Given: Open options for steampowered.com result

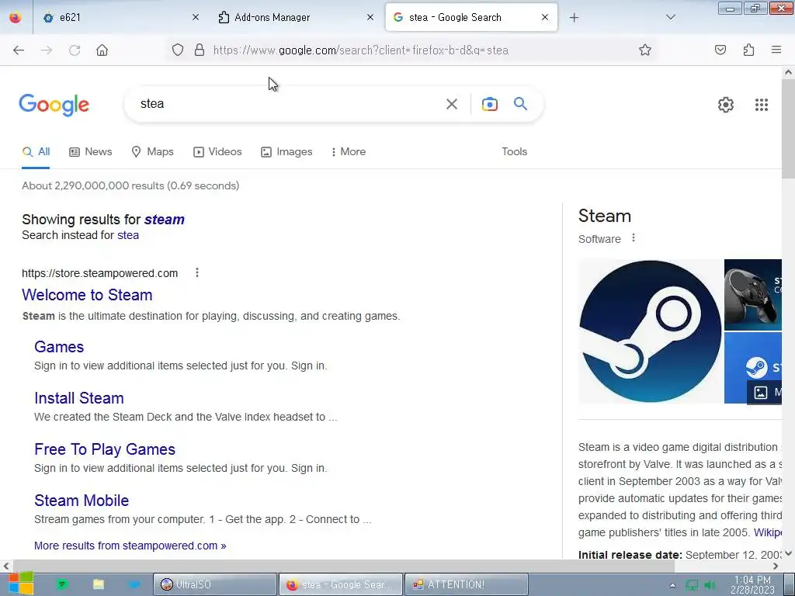Looking at the screenshot, I should 197,272.
